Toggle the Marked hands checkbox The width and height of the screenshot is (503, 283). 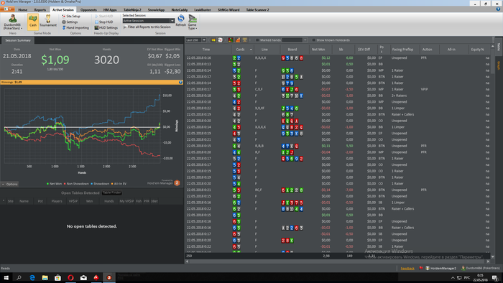(257, 40)
